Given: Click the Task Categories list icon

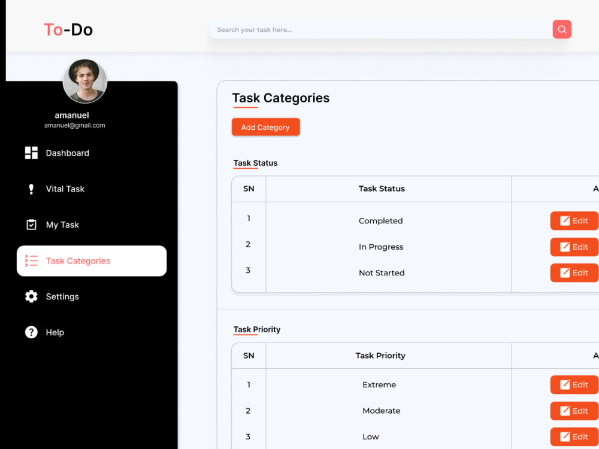Looking at the screenshot, I should pos(31,261).
